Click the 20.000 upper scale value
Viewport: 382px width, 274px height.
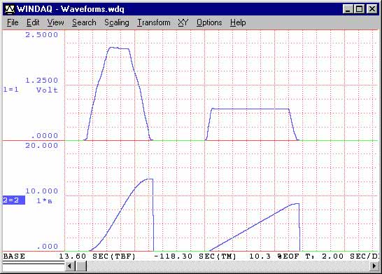[x=42, y=146]
